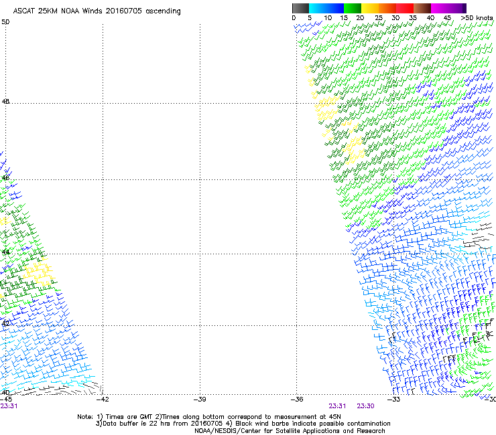Select the orange 25-30 knots color bar segment
Viewport: 496px width, 435px height.
click(387, 8)
